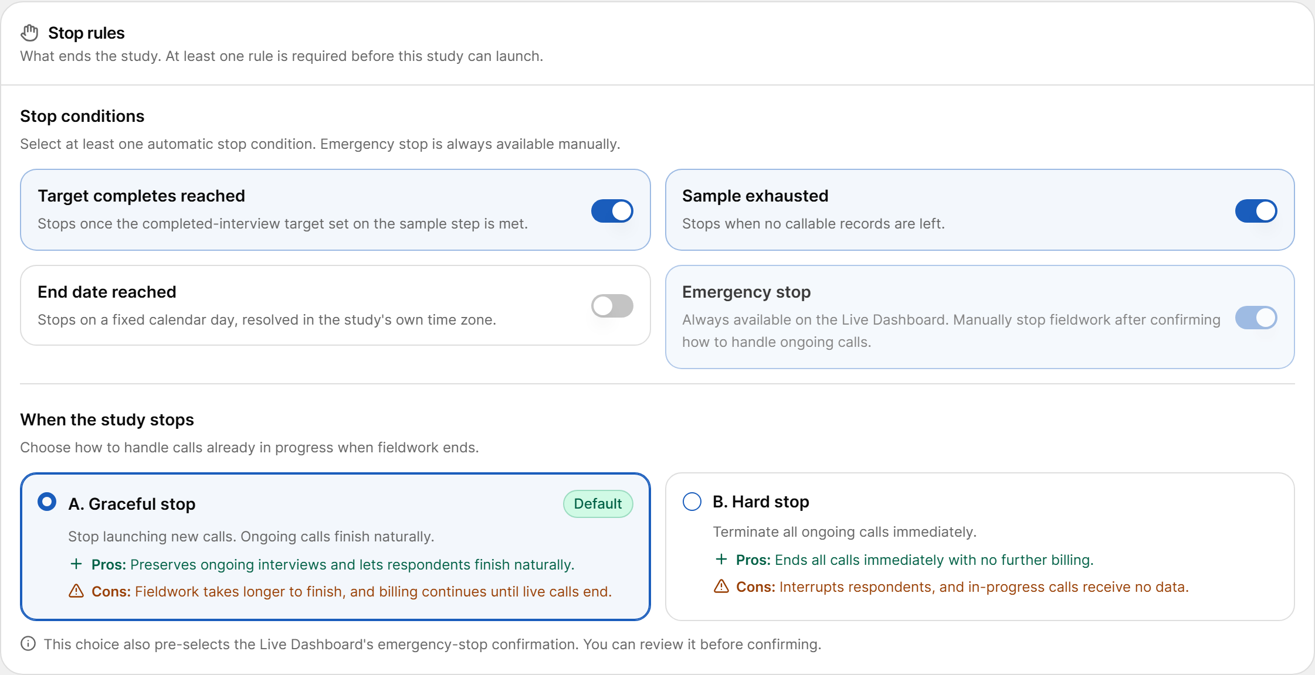Image resolution: width=1315 pixels, height=675 pixels.
Task: Turn off the Sample exhausted toggle
Action: click(x=1256, y=211)
